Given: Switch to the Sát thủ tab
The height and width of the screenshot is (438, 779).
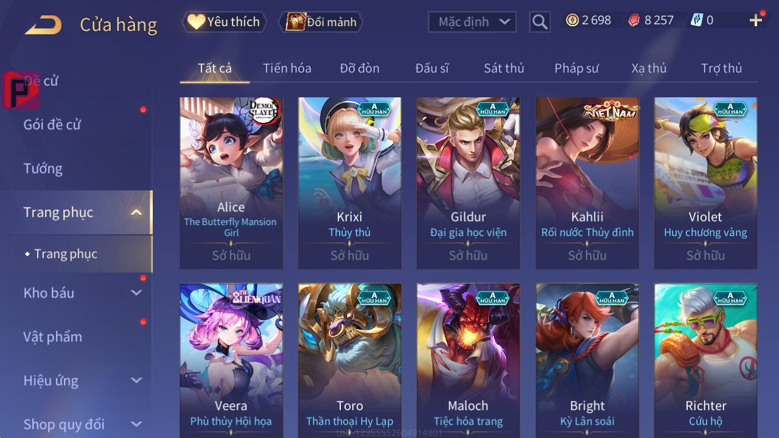Looking at the screenshot, I should tap(504, 68).
